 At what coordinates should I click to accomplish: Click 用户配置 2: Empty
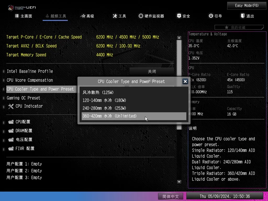point(24,171)
